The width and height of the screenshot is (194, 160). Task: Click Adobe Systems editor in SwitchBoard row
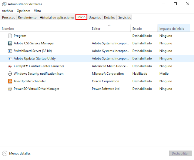click(x=110, y=51)
